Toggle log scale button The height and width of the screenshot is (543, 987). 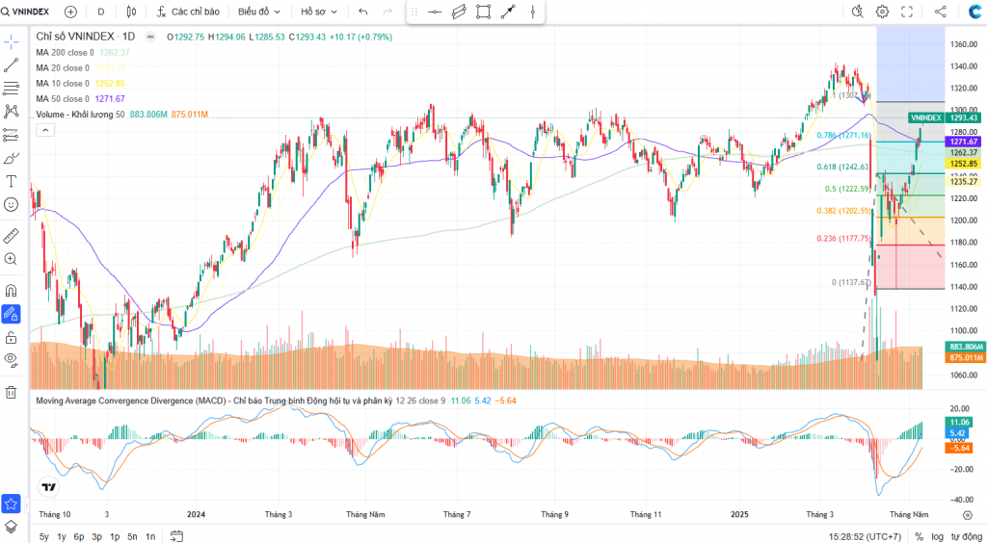click(938, 536)
